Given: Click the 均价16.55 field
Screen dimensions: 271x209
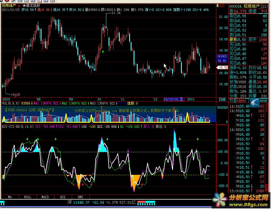Looking at the screenshot, I should click(x=258, y=68).
